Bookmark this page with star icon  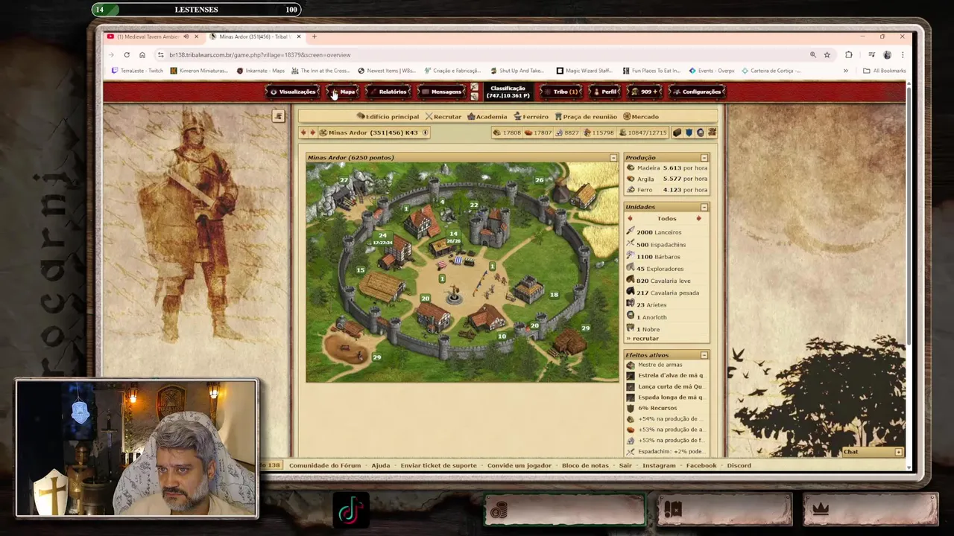[827, 55]
